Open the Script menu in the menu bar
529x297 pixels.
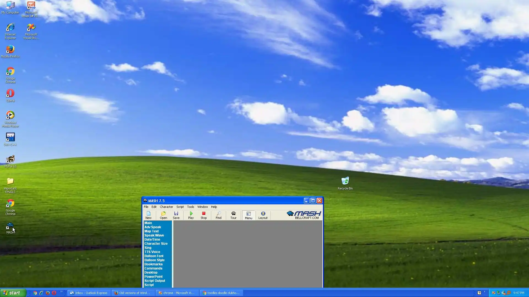click(x=180, y=207)
